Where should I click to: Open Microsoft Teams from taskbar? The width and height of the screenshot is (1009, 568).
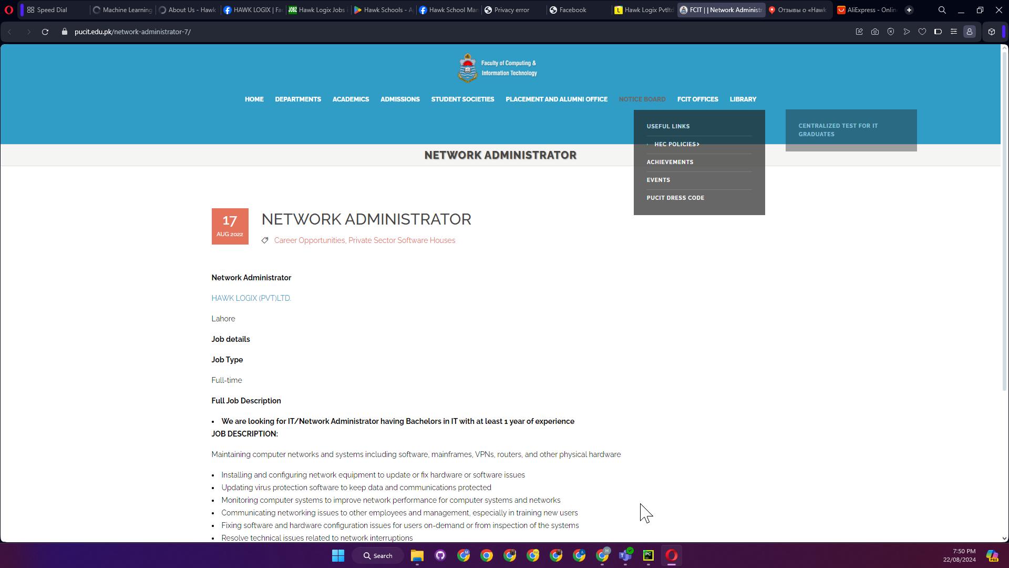pyautogui.click(x=625, y=555)
